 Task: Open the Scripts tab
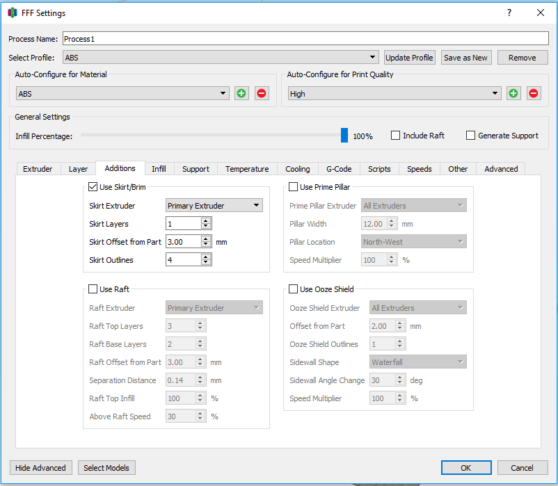pos(379,169)
